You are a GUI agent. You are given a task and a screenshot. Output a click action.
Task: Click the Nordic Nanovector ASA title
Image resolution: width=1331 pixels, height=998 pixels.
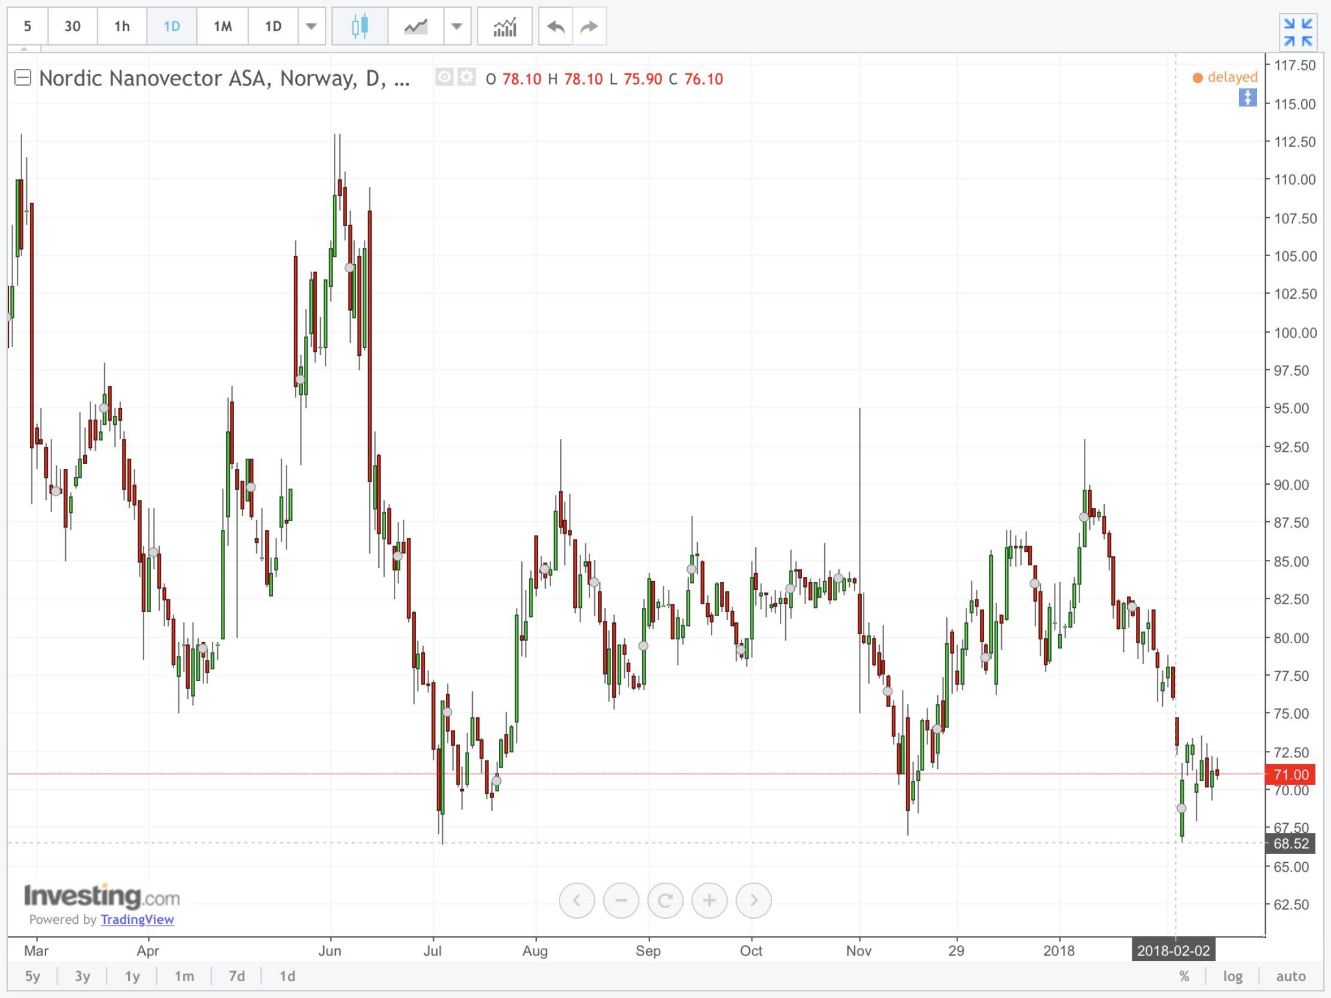pos(224,78)
